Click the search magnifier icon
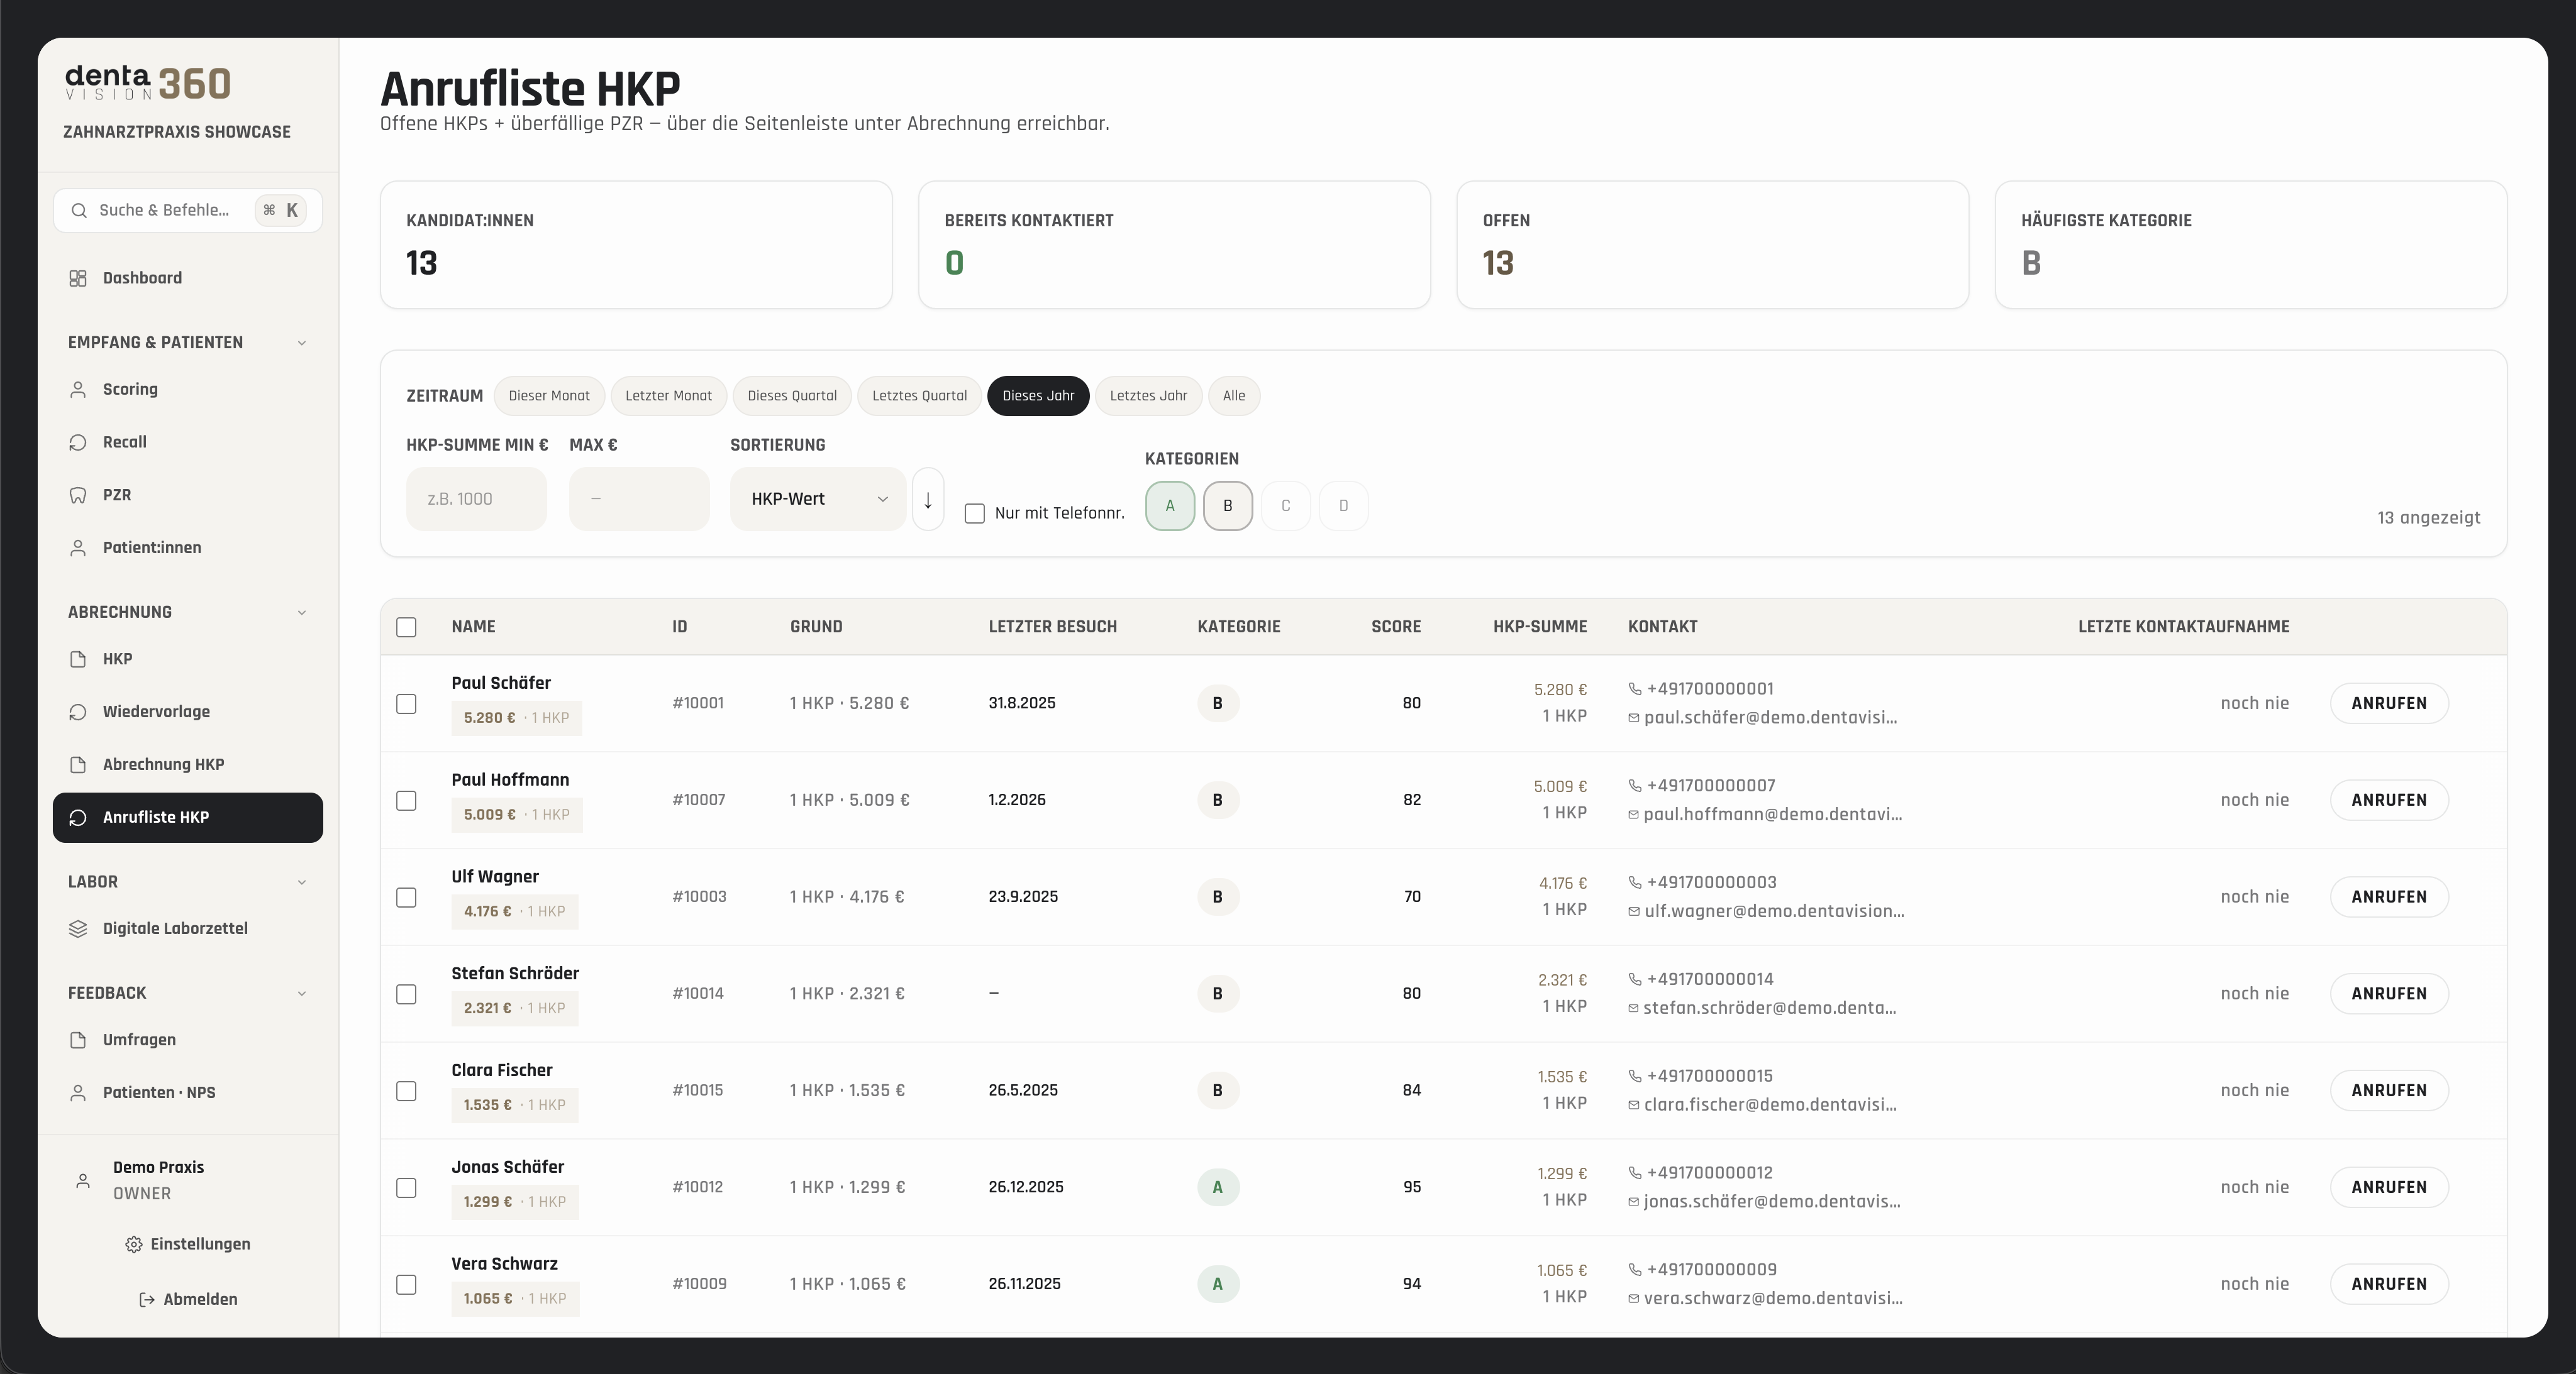The width and height of the screenshot is (2576, 1374). [79, 210]
